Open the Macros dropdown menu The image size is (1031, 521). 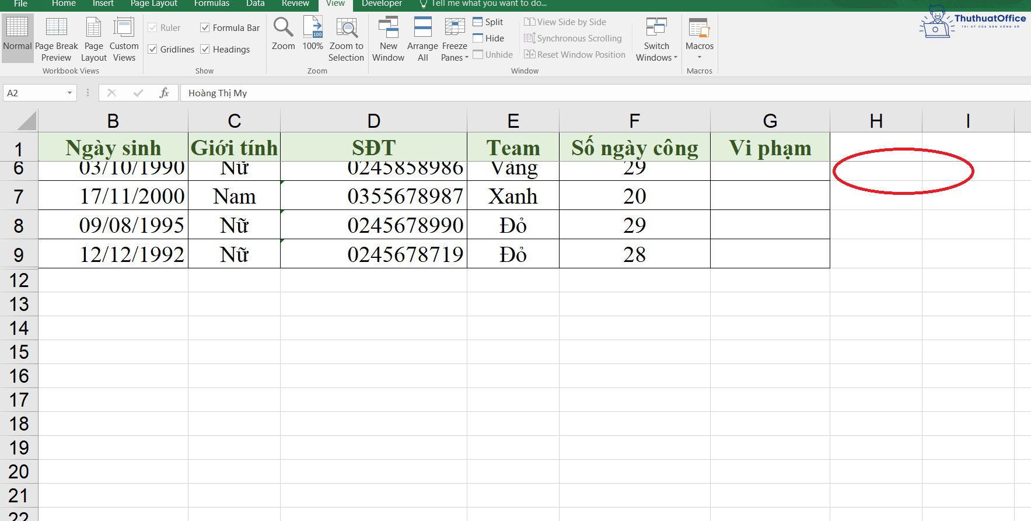pyautogui.click(x=700, y=38)
